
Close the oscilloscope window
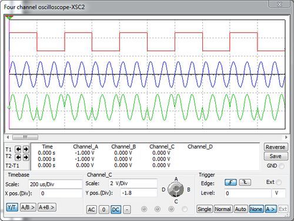(x=280, y=4)
